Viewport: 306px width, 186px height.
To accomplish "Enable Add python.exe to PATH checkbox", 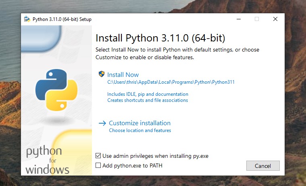I will [98, 165].
